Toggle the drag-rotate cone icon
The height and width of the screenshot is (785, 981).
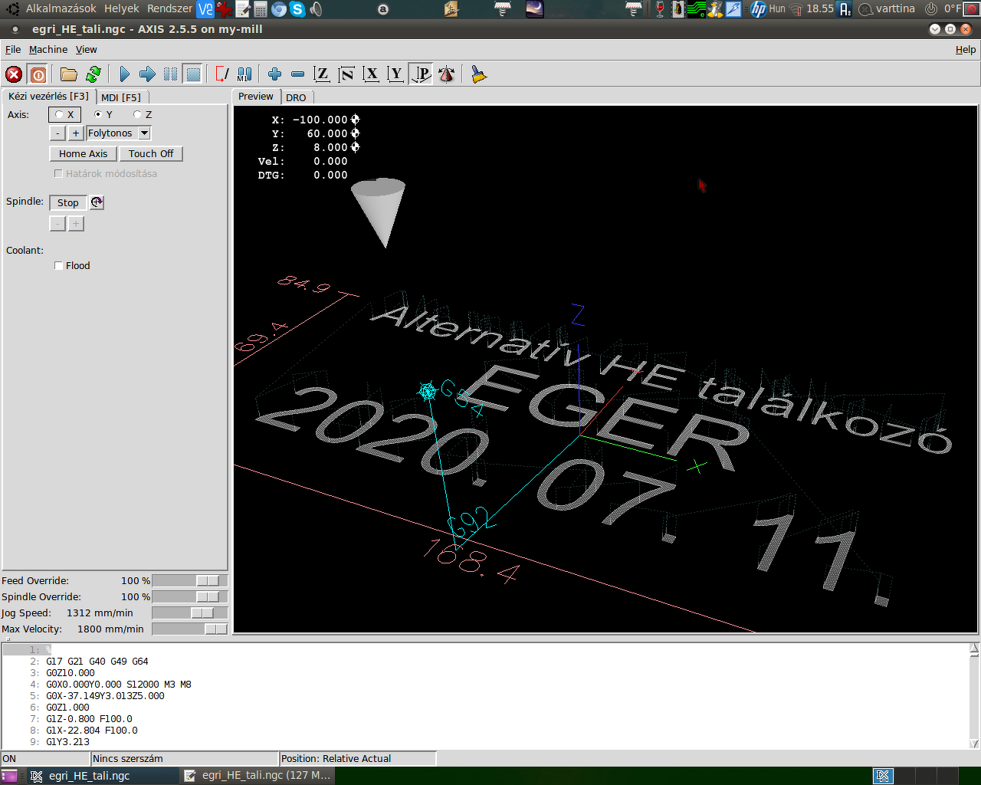(x=446, y=74)
